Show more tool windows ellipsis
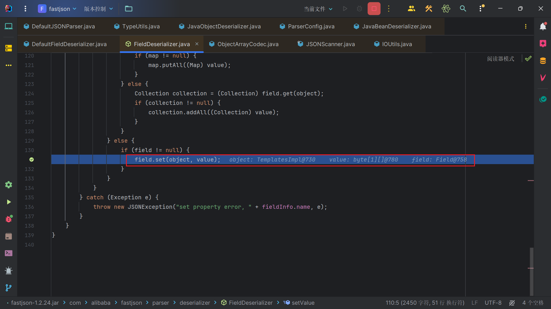The image size is (551, 309). (x=9, y=65)
